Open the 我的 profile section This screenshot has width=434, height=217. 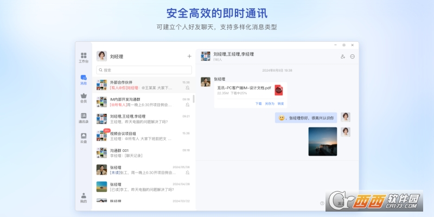tap(84, 197)
